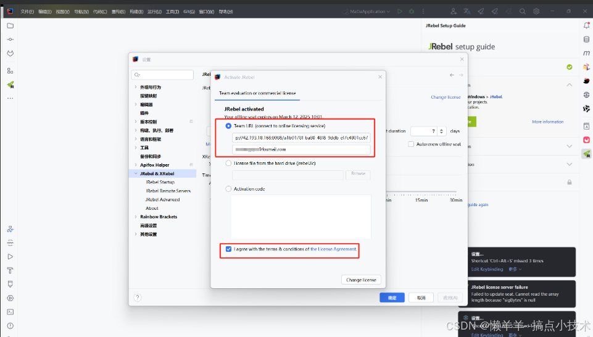This screenshot has width=593, height=337.
Task: Collapse the JRebel & XRebel settings node
Action: pyautogui.click(x=136, y=173)
